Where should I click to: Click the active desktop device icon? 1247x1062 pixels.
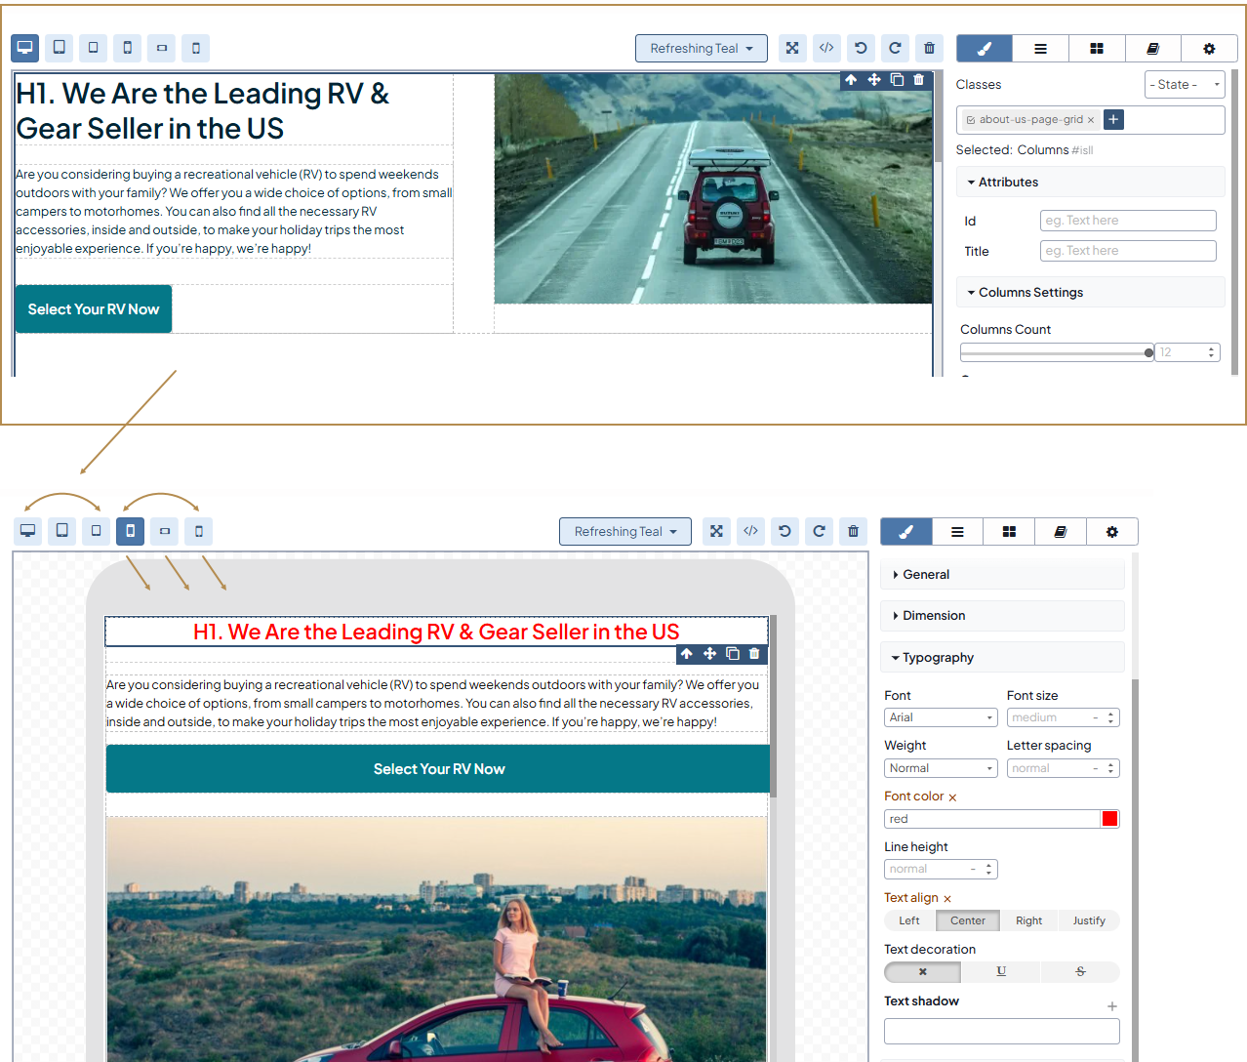click(25, 48)
